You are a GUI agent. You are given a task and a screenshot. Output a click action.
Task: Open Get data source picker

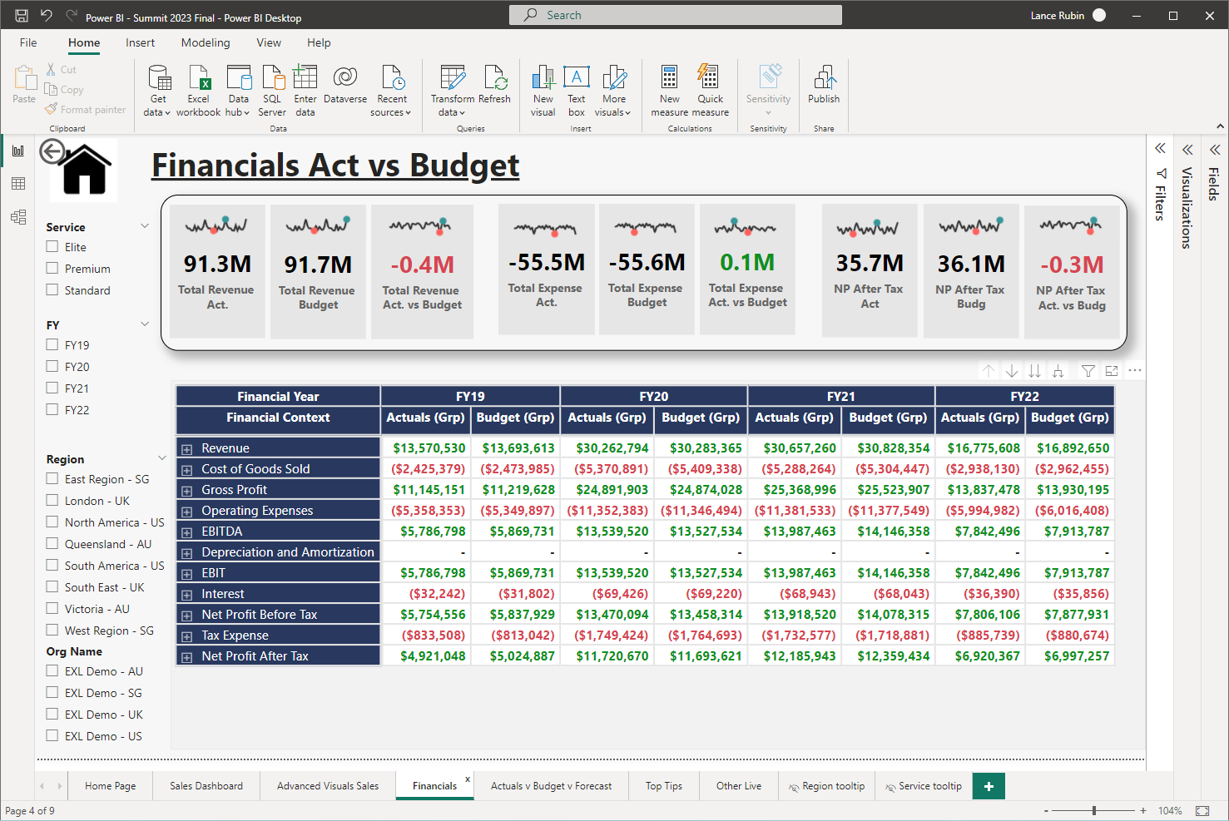pyautogui.click(x=157, y=91)
